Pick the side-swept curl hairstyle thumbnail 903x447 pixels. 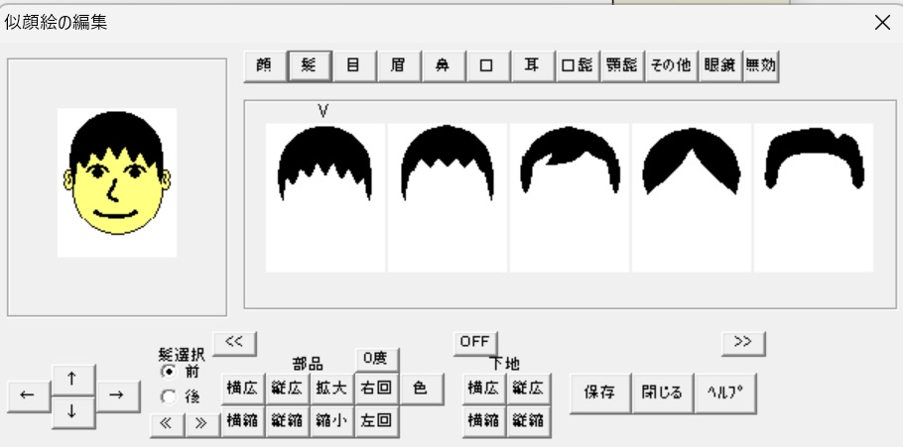pyautogui.click(x=569, y=196)
